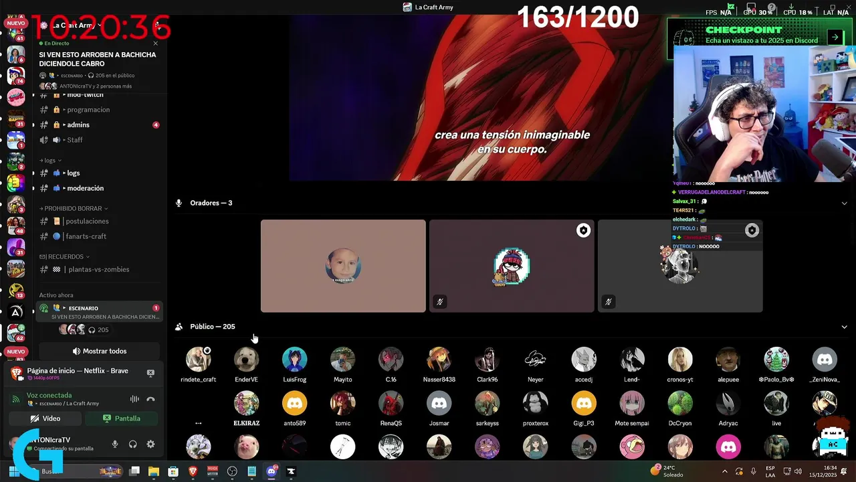Open Discord from the taskbar

pos(272,471)
